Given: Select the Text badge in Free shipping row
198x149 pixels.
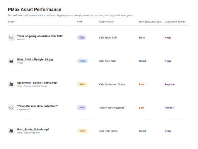Looking at the screenshot, I should [x=82, y=38].
